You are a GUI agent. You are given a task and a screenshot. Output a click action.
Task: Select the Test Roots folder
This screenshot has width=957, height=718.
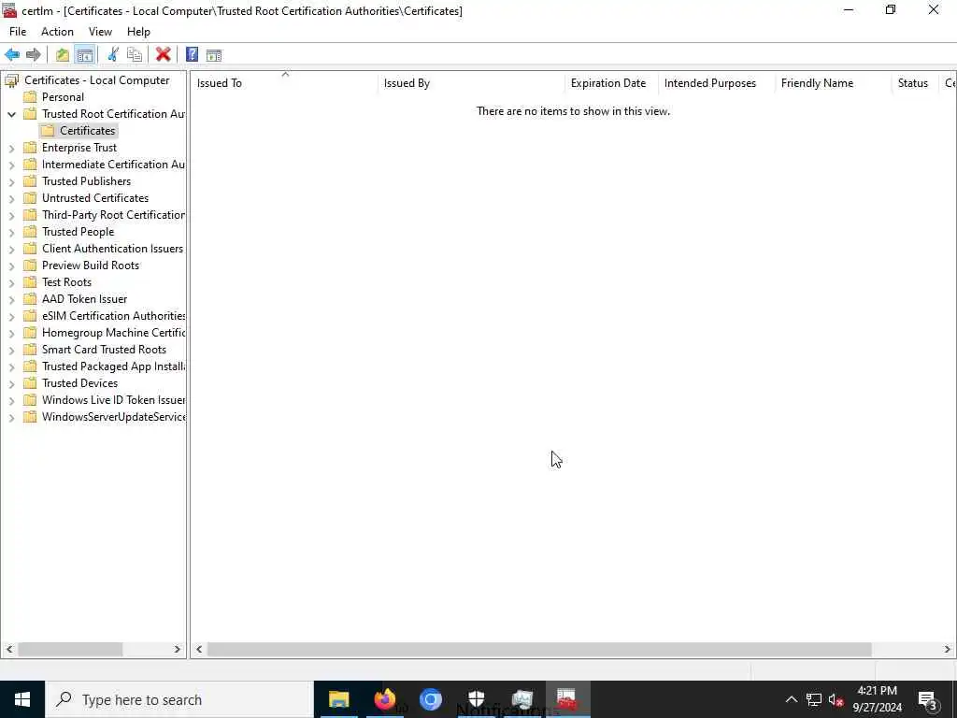66,282
